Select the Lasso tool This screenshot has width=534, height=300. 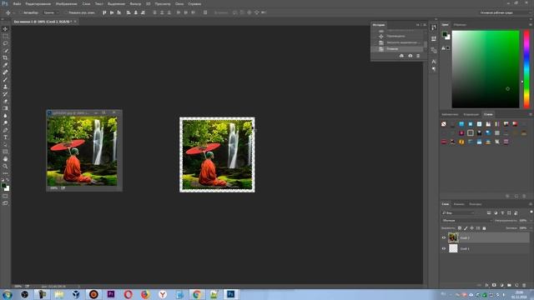pyautogui.click(x=5, y=43)
